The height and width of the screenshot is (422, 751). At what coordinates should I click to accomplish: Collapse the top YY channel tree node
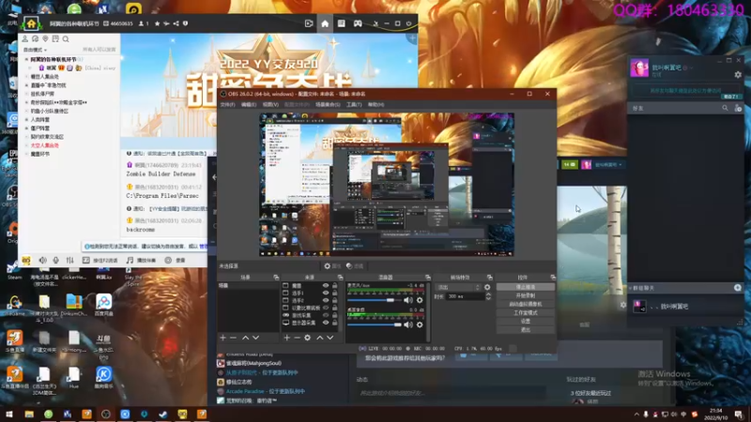tap(27, 59)
